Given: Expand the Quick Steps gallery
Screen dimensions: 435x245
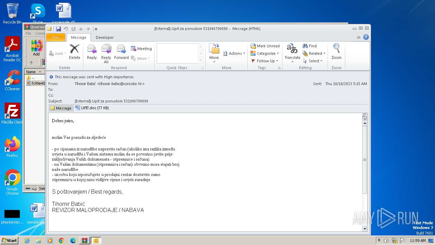Looking at the screenshot, I should click(x=201, y=61).
